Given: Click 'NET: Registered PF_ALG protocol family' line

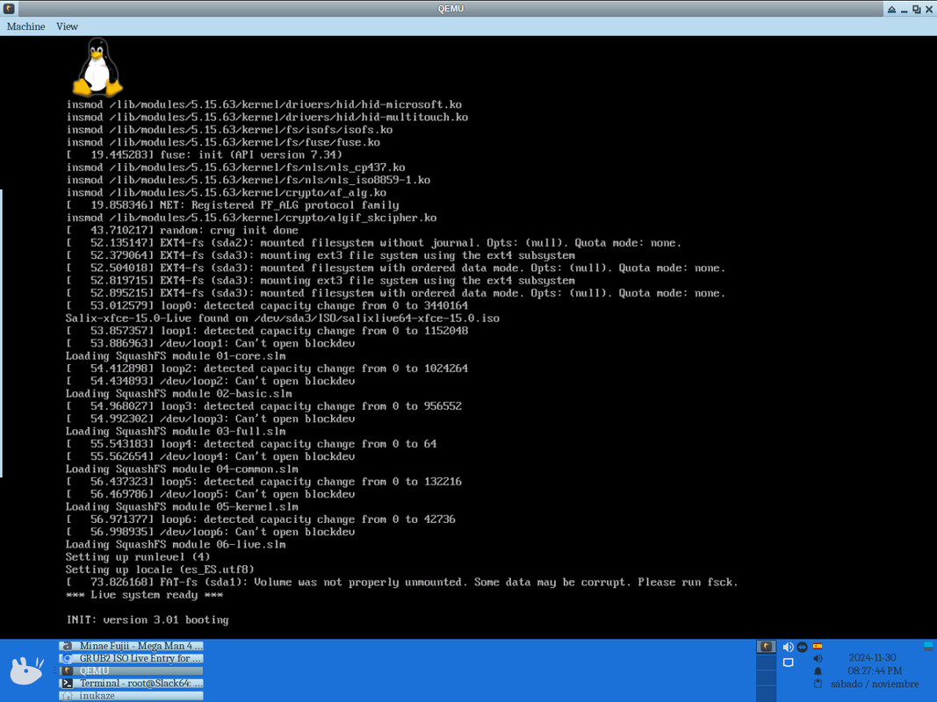Looking at the screenshot, I should pos(233,204).
